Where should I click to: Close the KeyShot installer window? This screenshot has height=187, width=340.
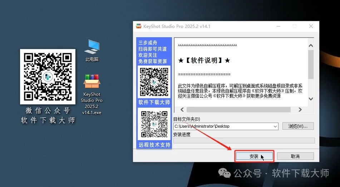click(311, 26)
